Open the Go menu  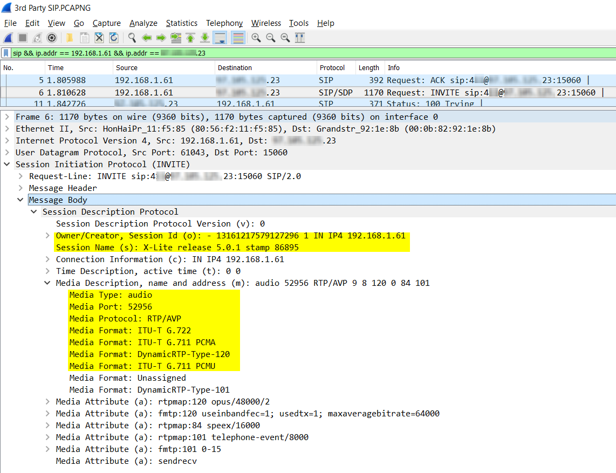[79, 23]
